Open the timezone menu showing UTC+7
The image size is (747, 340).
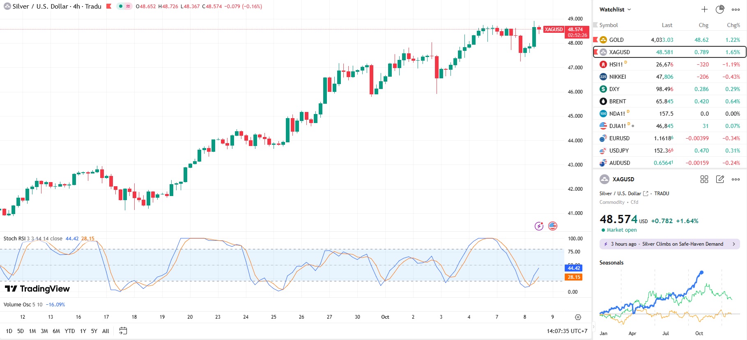click(x=567, y=331)
